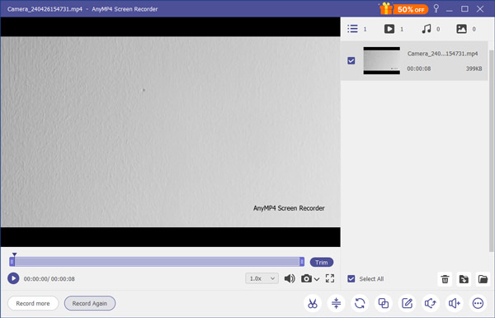Click the 399KB file size text
The height and width of the screenshot is (318, 495).
[474, 69]
